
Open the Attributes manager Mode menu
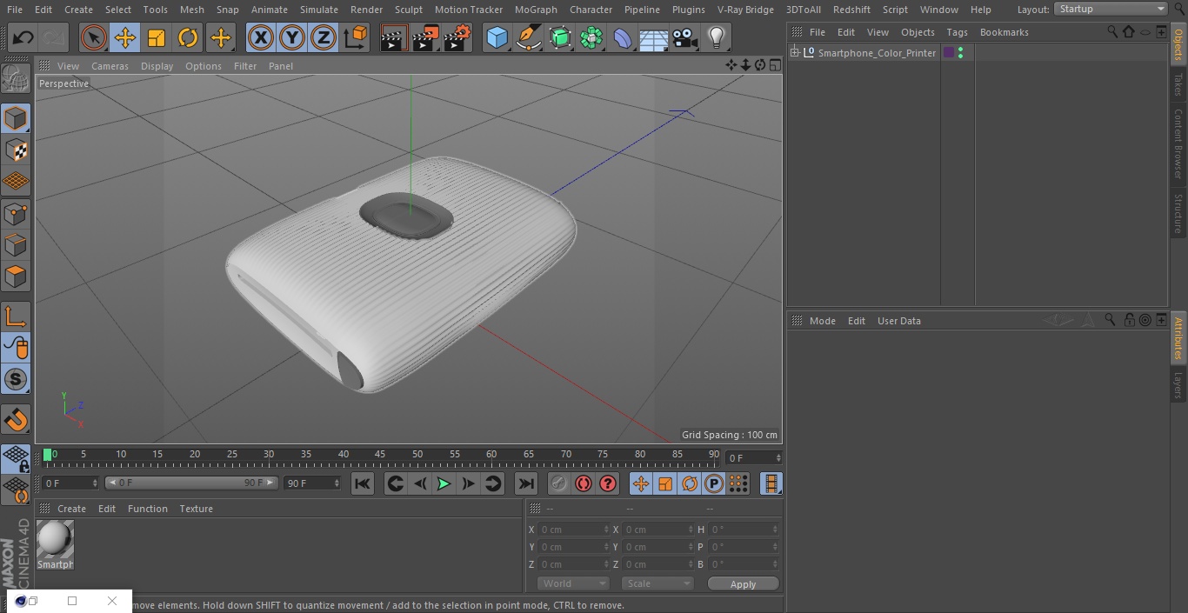point(822,321)
